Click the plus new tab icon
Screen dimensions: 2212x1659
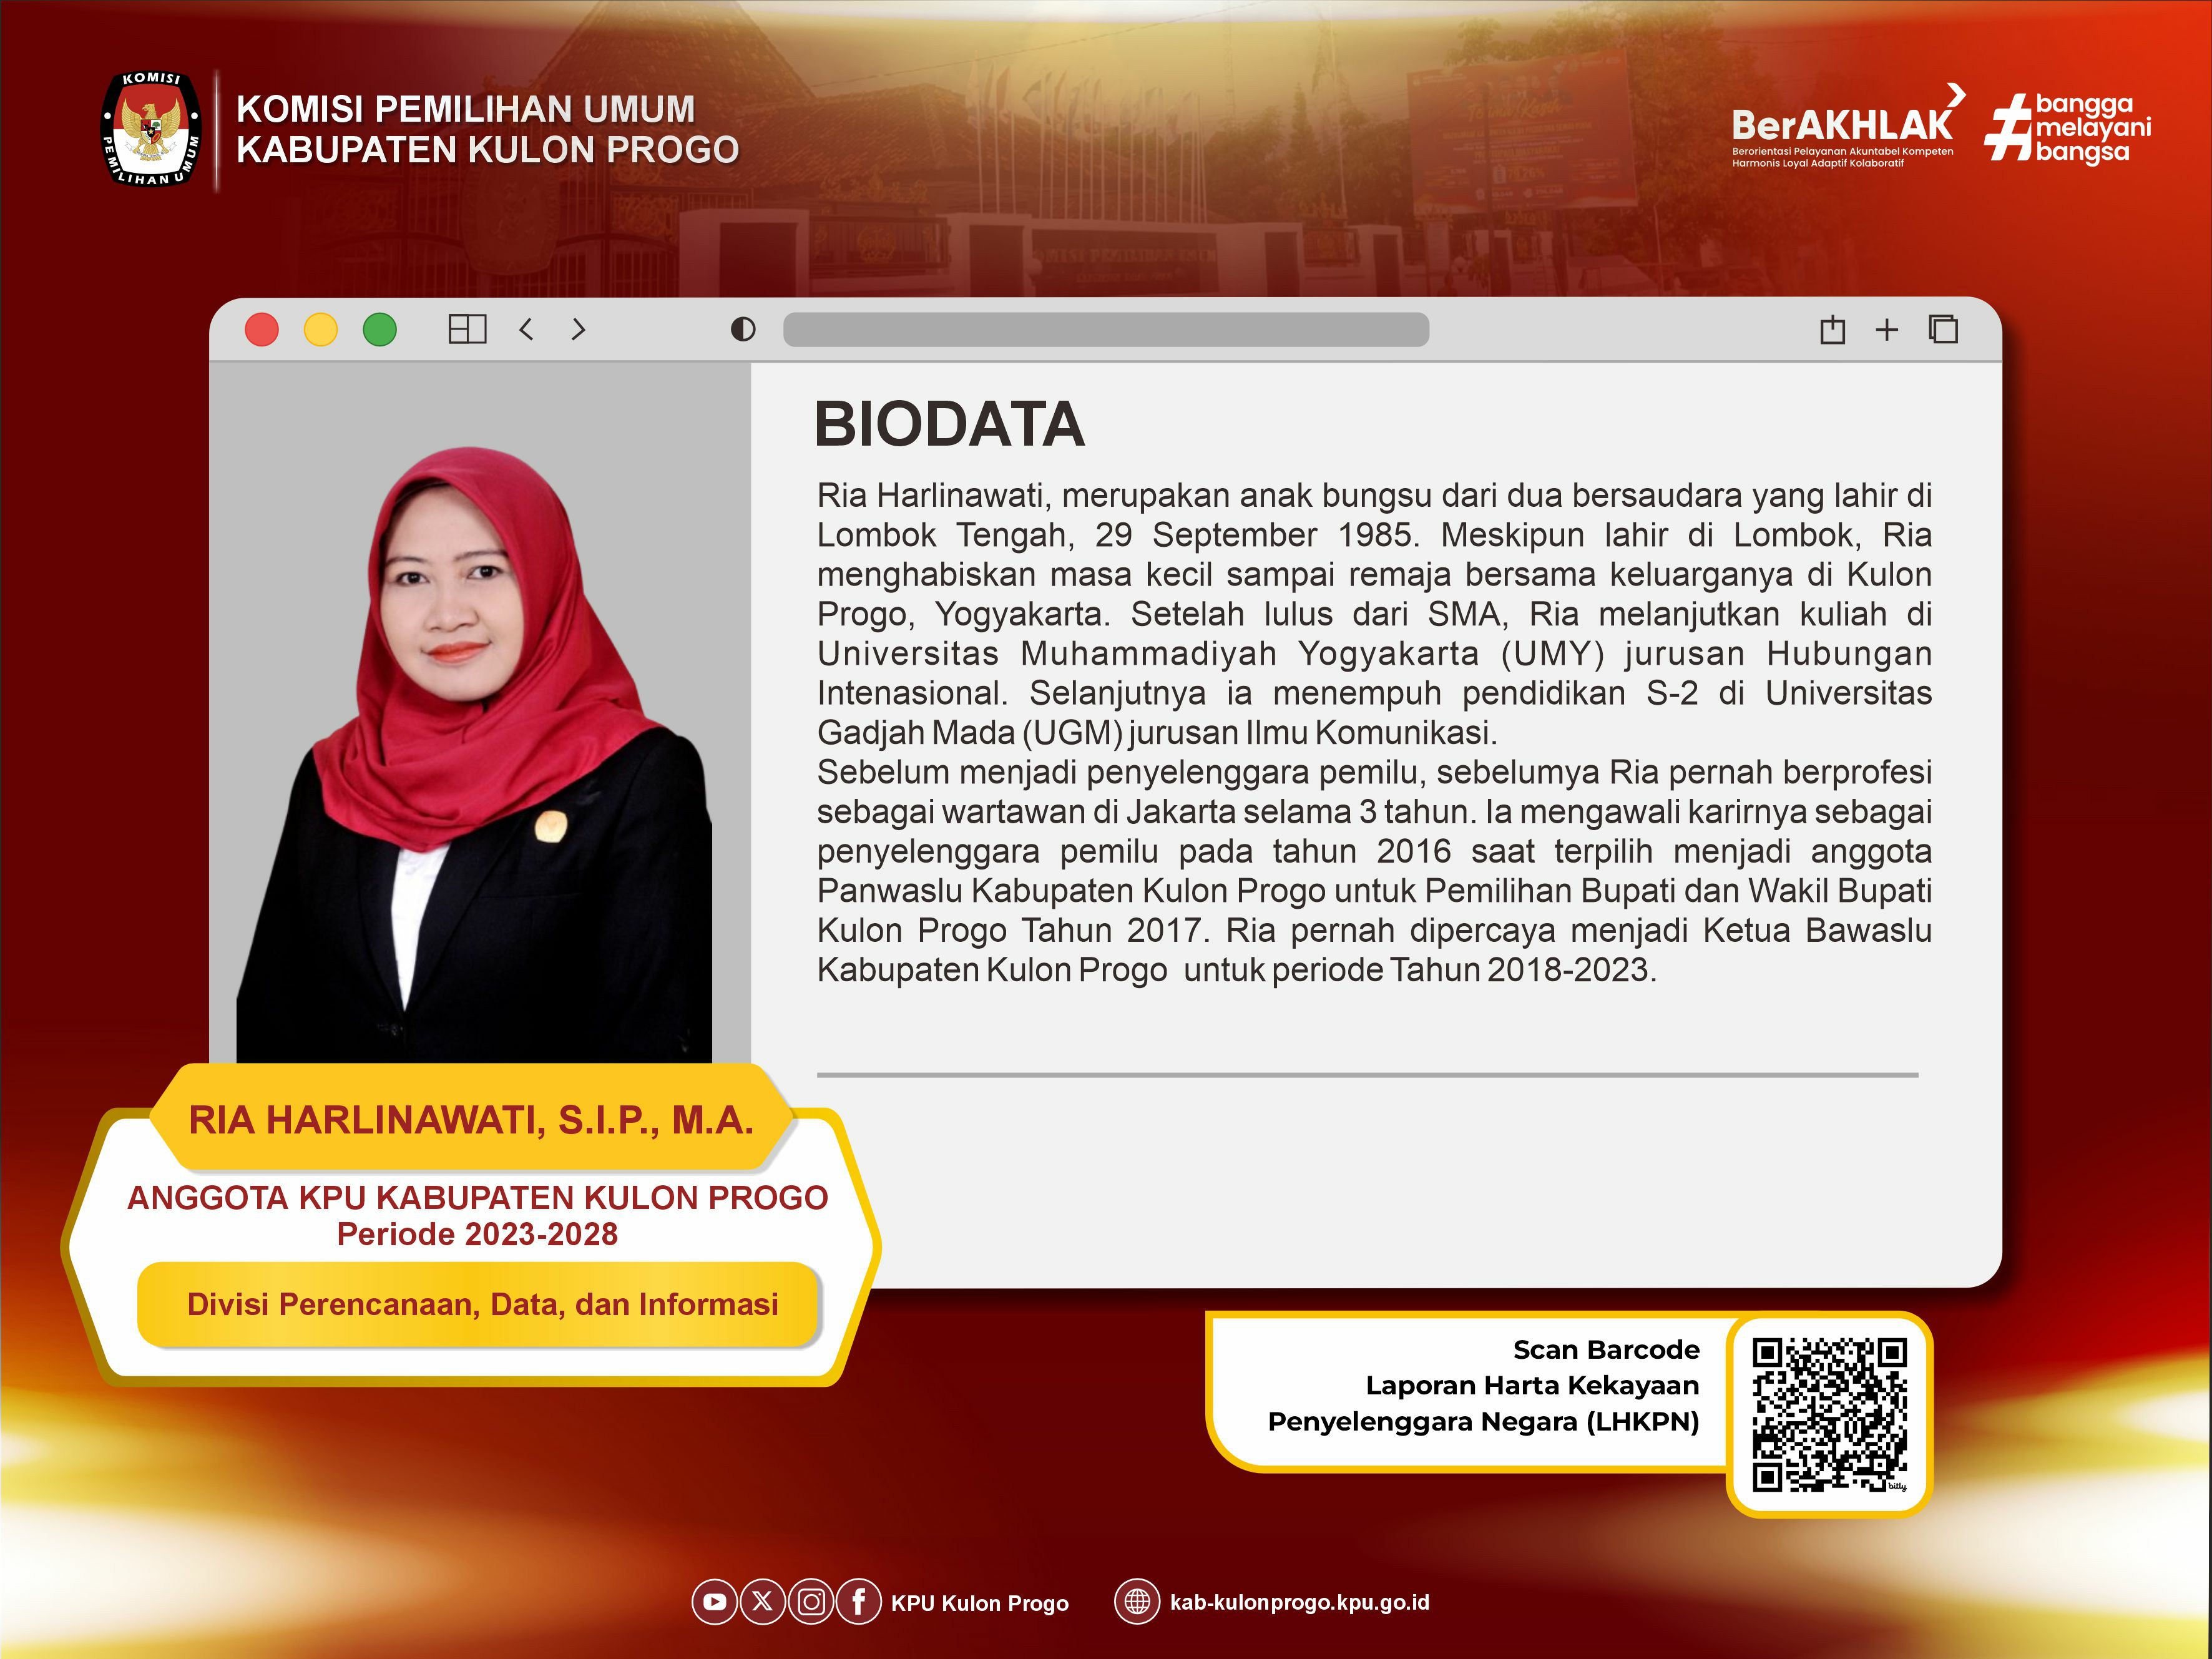point(1886,330)
